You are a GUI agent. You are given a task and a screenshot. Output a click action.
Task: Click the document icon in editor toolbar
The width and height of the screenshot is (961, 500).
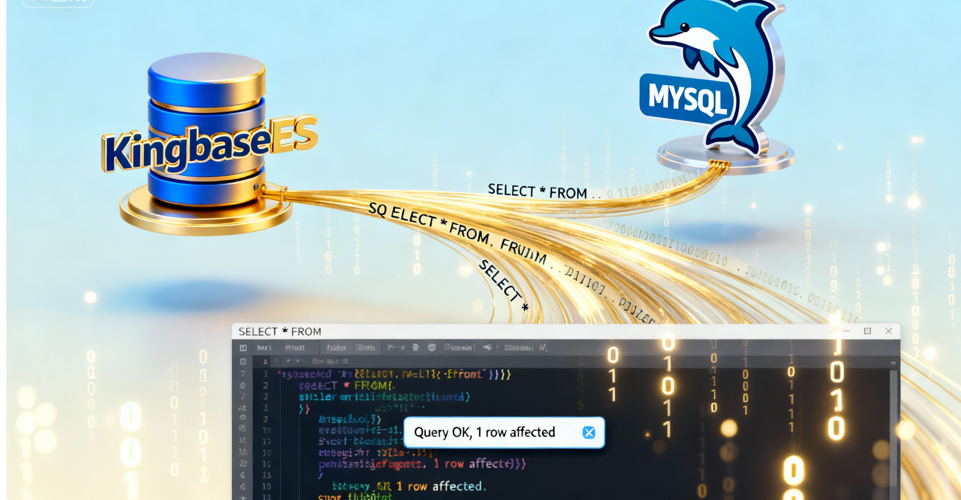click(x=416, y=347)
